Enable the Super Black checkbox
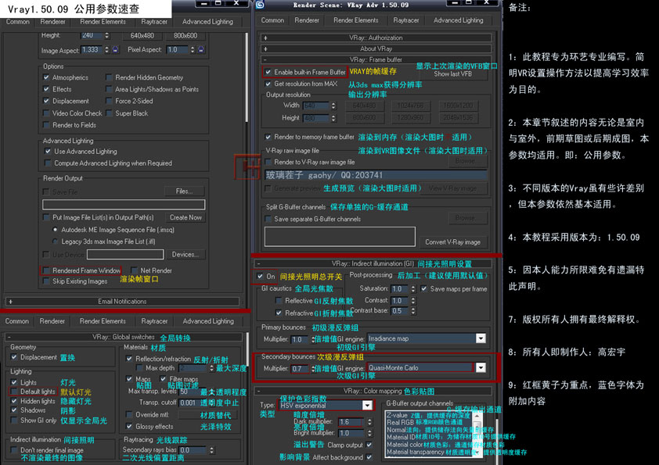The height and width of the screenshot is (465, 659). coord(110,113)
